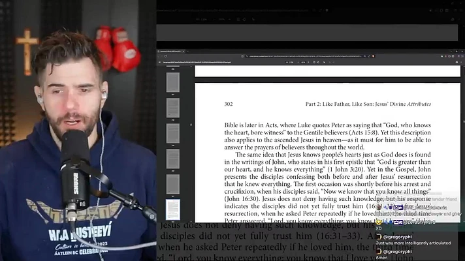
Task: Select the PDF browser tab
Action: pos(171,52)
